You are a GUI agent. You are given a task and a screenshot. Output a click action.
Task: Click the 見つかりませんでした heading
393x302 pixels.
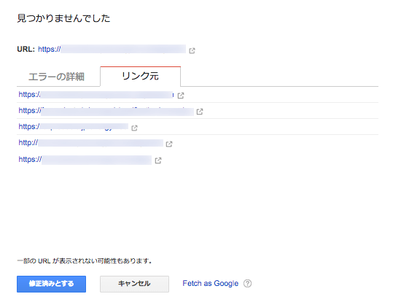(x=63, y=18)
